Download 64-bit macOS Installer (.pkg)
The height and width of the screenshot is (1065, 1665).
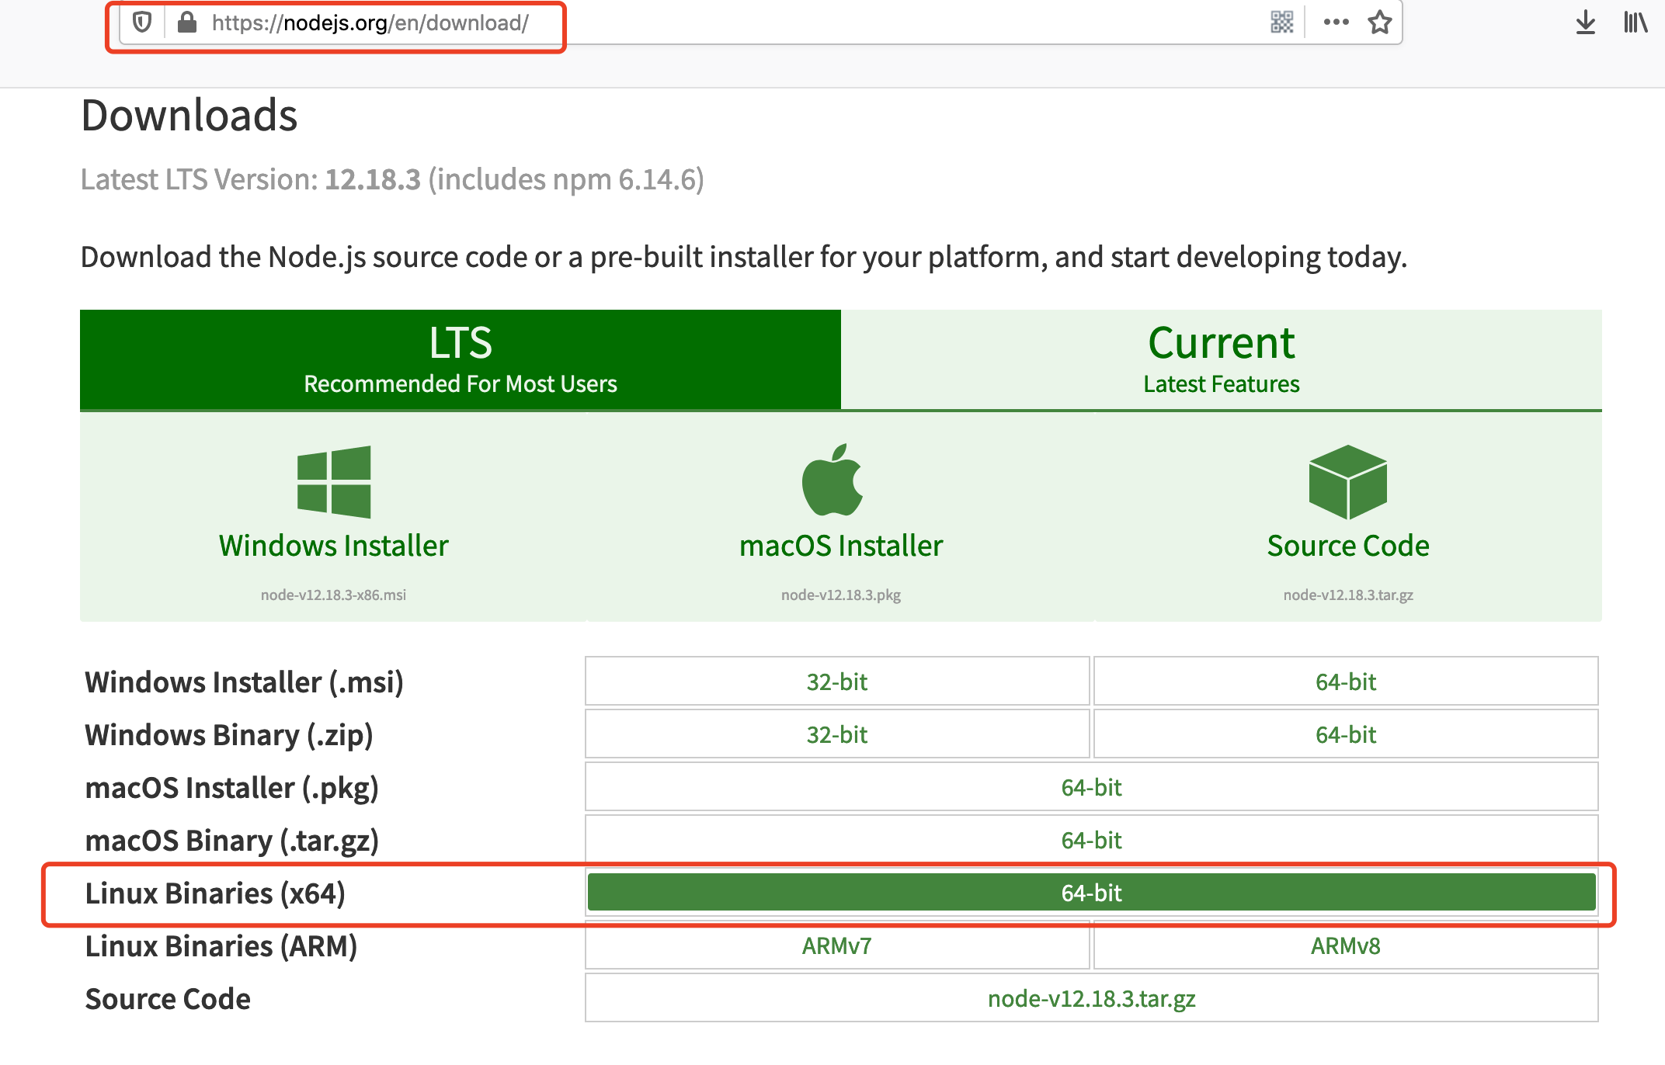pos(1092,787)
